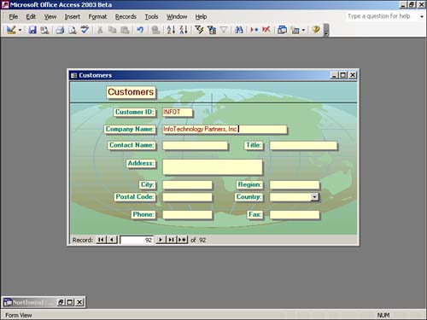The height and width of the screenshot is (320, 427).
Task: Click the Save toolbar icon
Action: tap(32, 30)
